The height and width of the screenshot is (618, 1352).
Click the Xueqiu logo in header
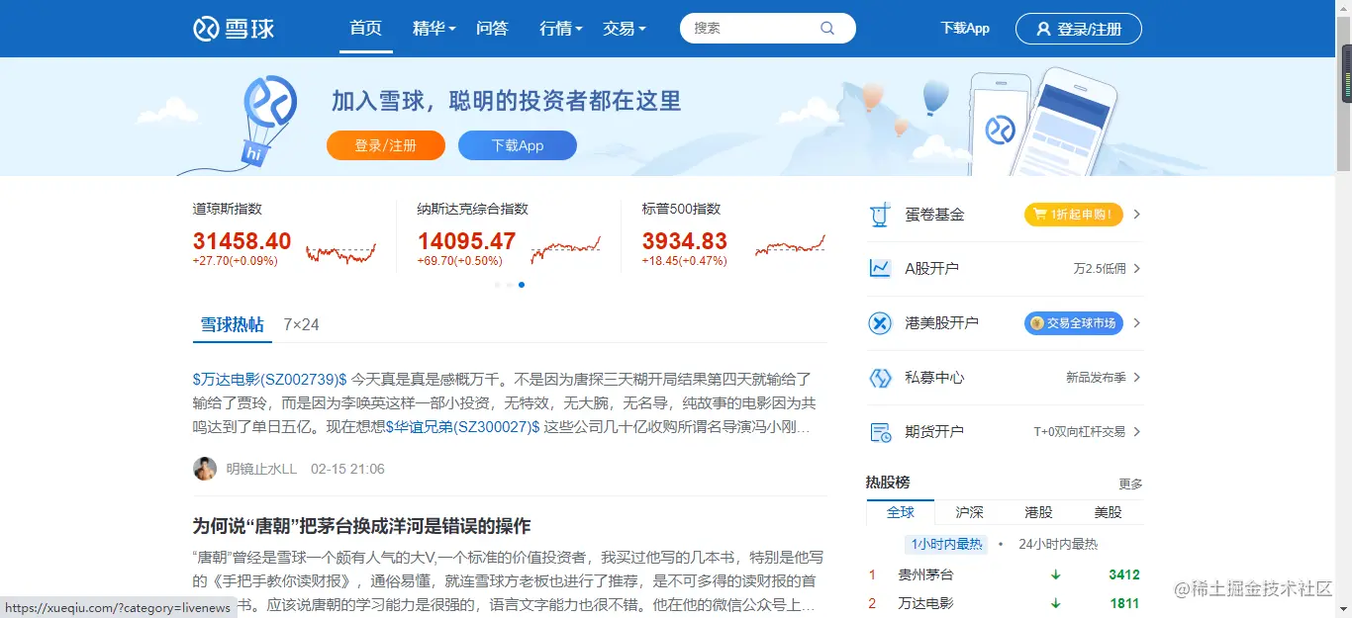point(234,28)
